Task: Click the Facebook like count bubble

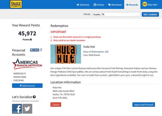Action: pos(41,50)
